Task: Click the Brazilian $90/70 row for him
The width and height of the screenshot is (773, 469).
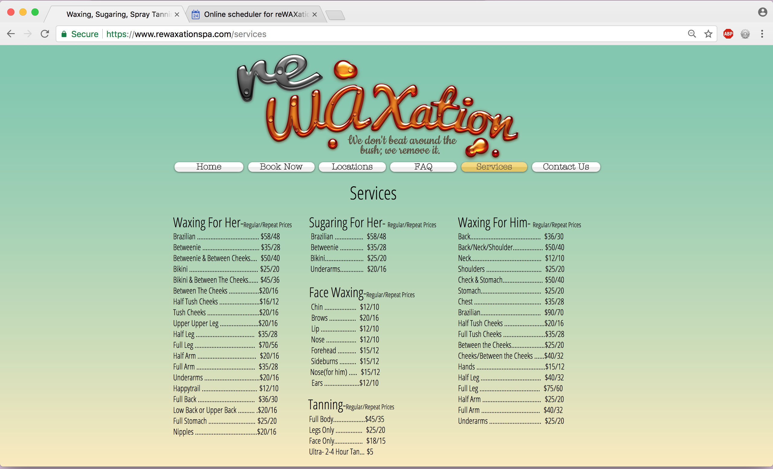Action: (511, 313)
